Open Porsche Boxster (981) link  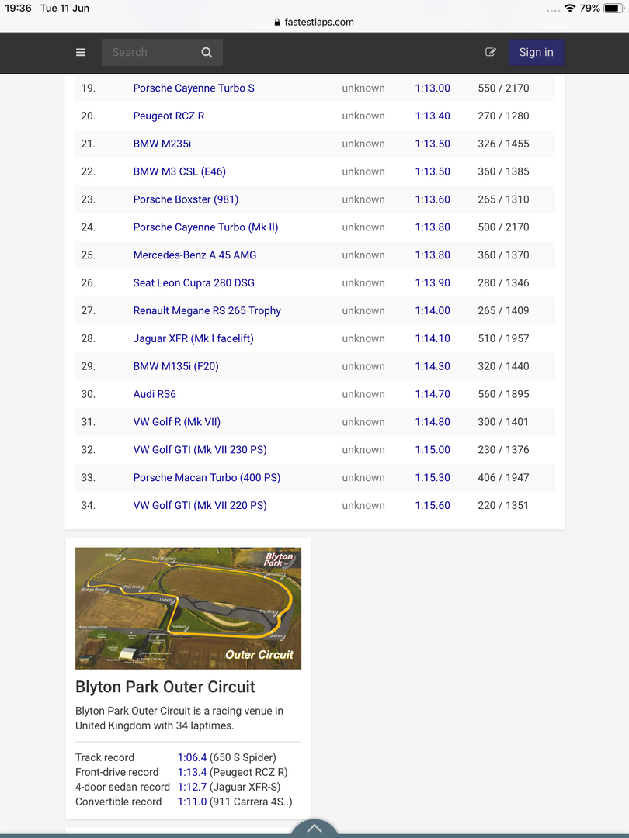point(186,199)
